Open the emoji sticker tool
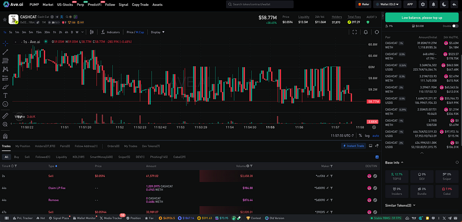The image size is (462, 222). [5, 104]
